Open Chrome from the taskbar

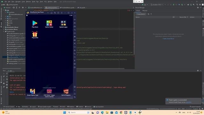tap(121, 112)
